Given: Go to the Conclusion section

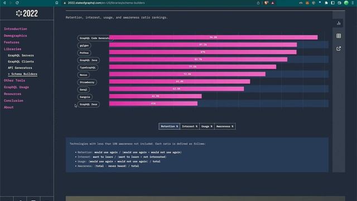Looking at the screenshot, I should click(x=13, y=100).
